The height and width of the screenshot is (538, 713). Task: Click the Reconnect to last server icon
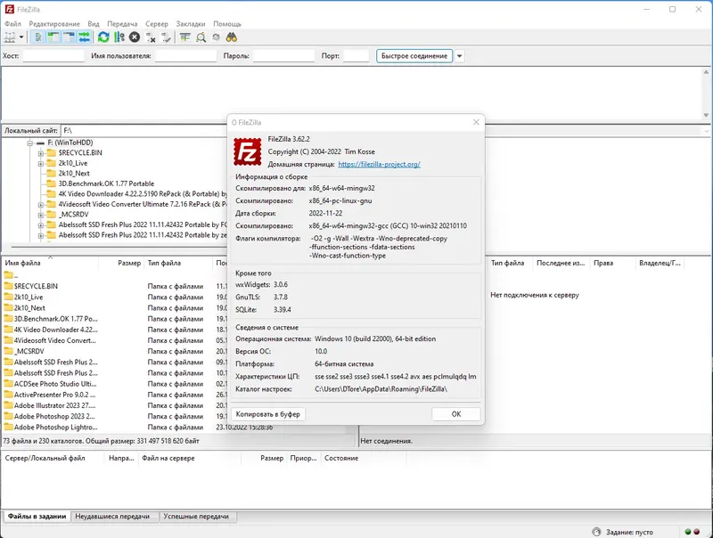click(166, 37)
